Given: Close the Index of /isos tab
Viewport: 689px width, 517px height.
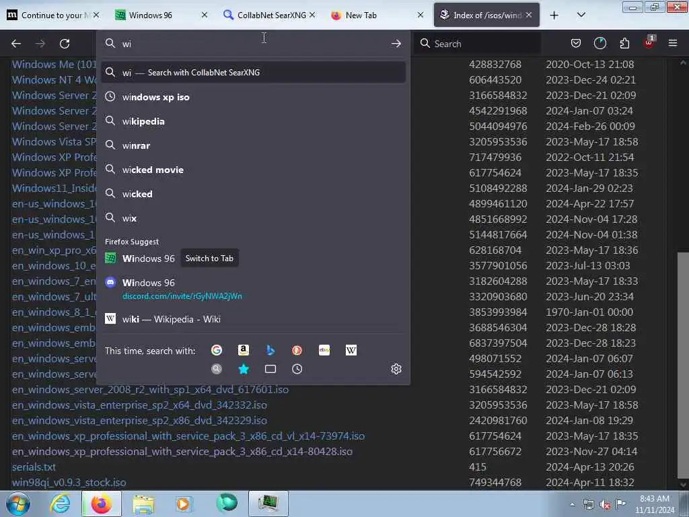Looking at the screenshot, I should 529,15.
